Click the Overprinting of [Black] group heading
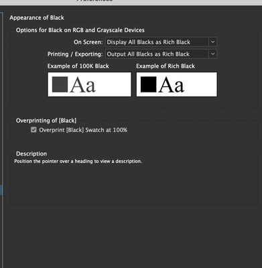Image resolution: width=262 pixels, height=268 pixels. pos(46,121)
